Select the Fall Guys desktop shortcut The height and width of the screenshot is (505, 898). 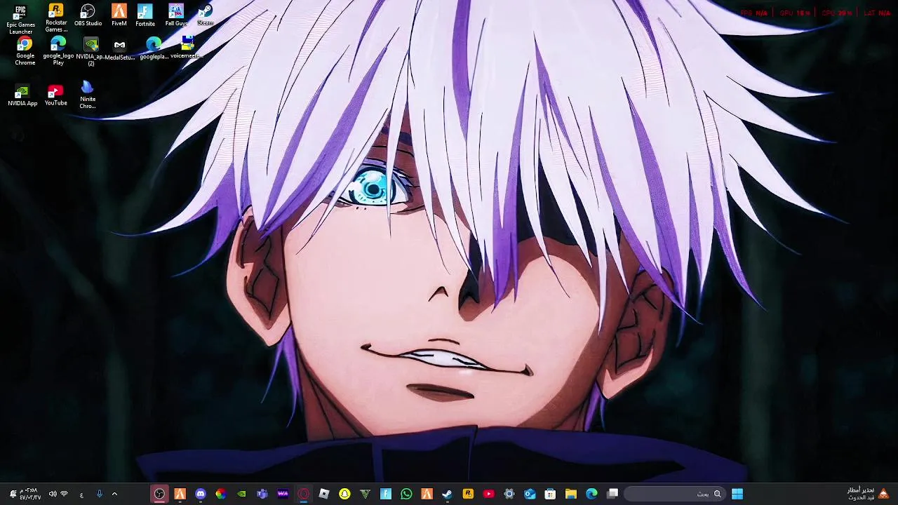[176, 15]
